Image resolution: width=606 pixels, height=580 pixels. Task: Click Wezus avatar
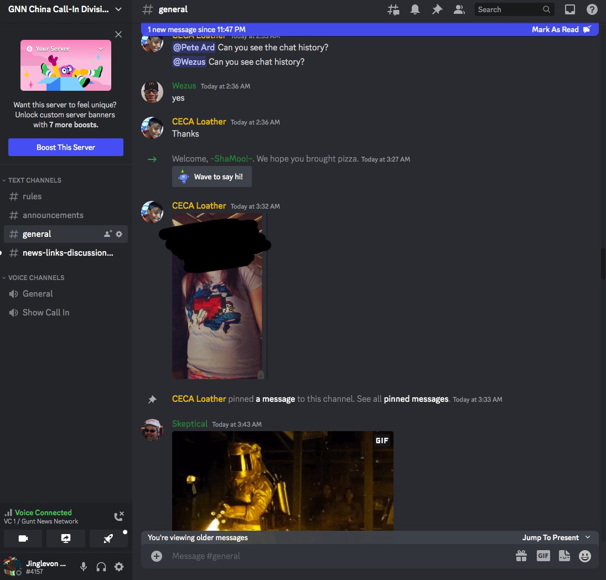pyautogui.click(x=152, y=92)
